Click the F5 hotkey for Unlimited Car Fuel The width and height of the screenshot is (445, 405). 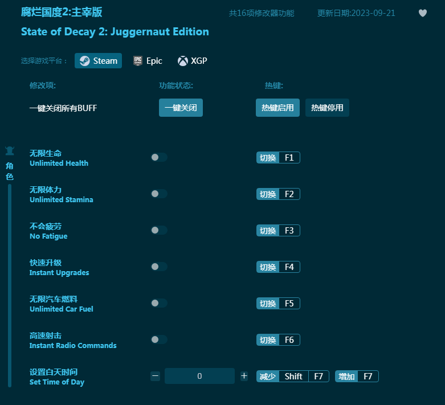pyautogui.click(x=278, y=304)
